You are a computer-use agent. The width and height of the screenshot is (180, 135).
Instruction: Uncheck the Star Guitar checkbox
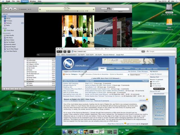27,68
